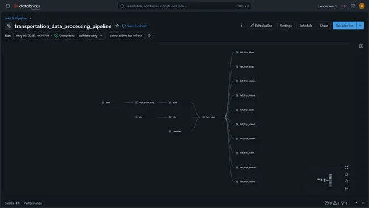Select the fact_trips_coimb node
The width and height of the screenshot is (369, 208).
(246, 139)
